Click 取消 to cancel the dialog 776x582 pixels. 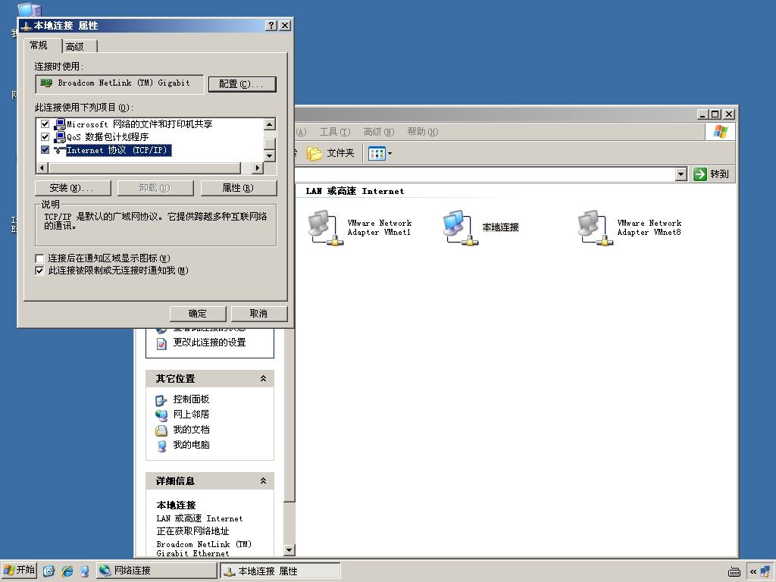(259, 314)
